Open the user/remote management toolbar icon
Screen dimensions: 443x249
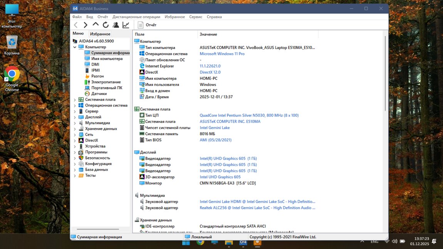pyautogui.click(x=116, y=25)
